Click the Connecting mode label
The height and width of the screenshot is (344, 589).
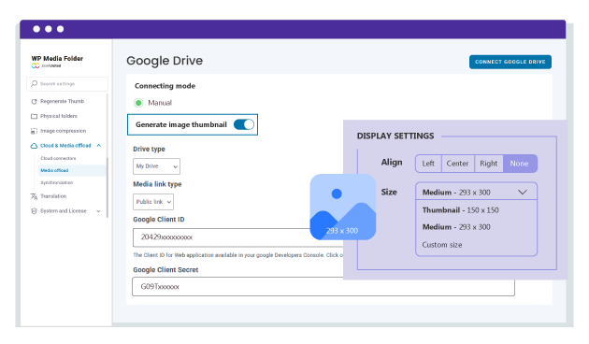point(165,86)
